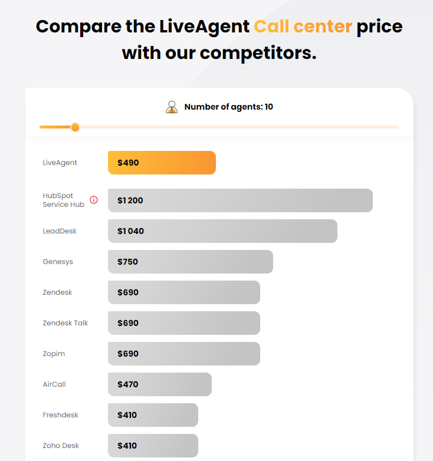
Task: Click the right end of slider track
Action: coord(397,127)
